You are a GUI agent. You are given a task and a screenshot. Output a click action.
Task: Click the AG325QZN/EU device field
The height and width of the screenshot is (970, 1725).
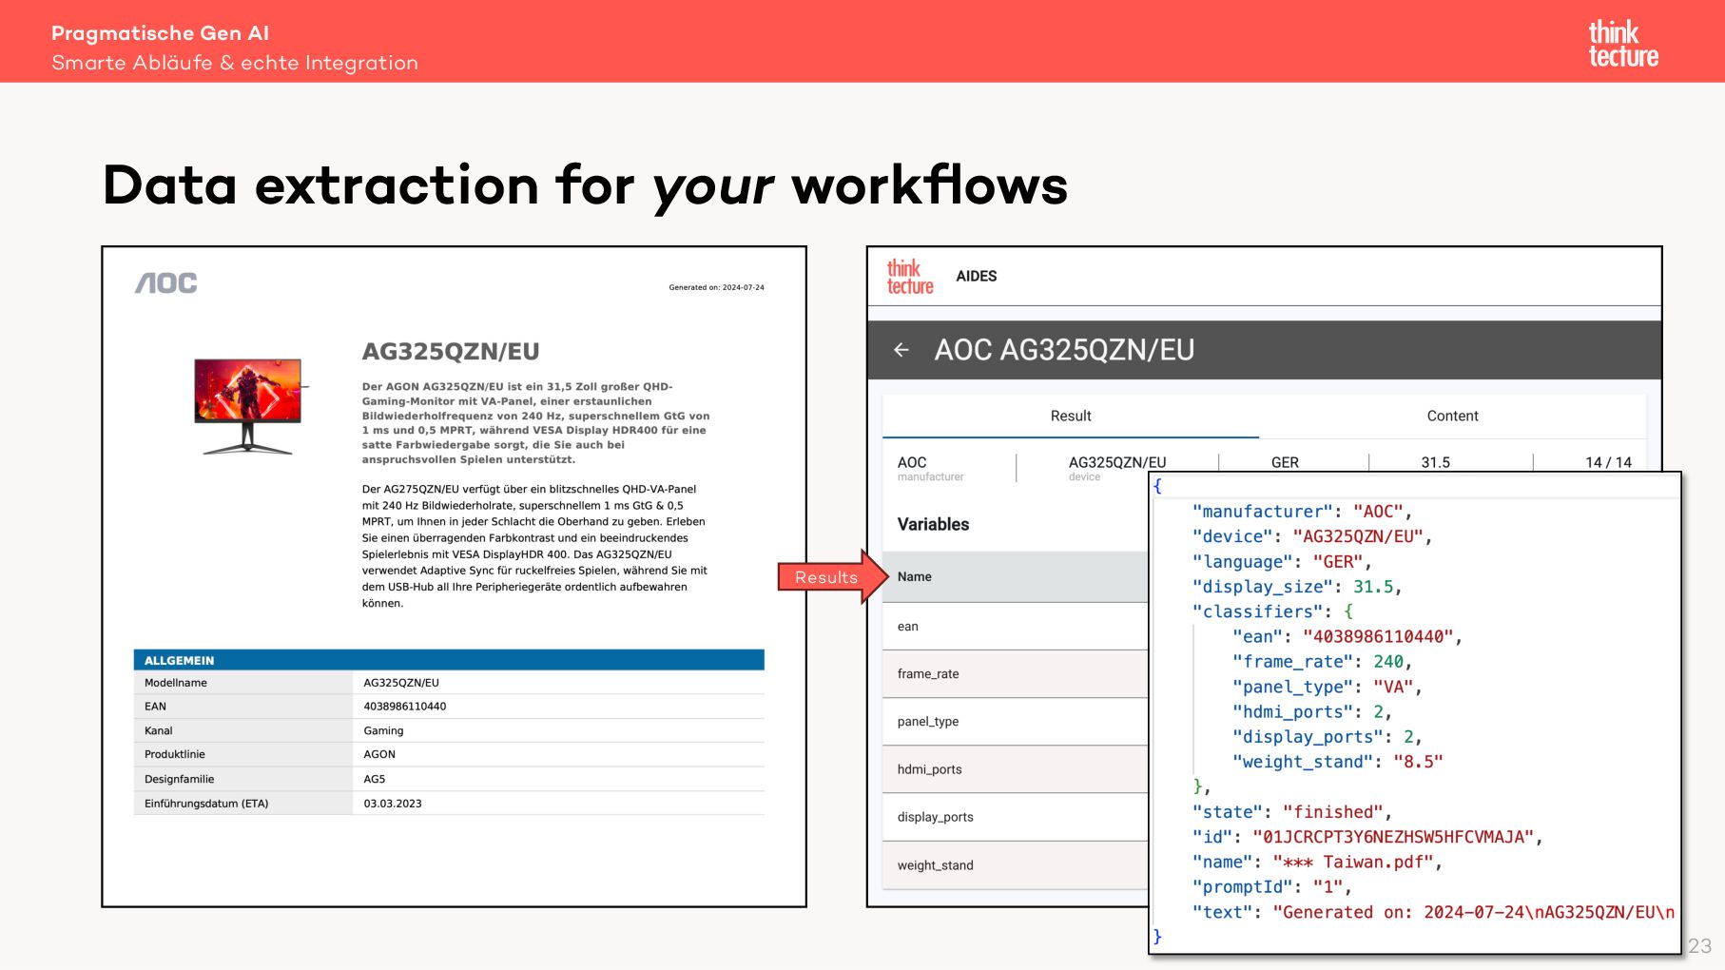[x=1116, y=468]
